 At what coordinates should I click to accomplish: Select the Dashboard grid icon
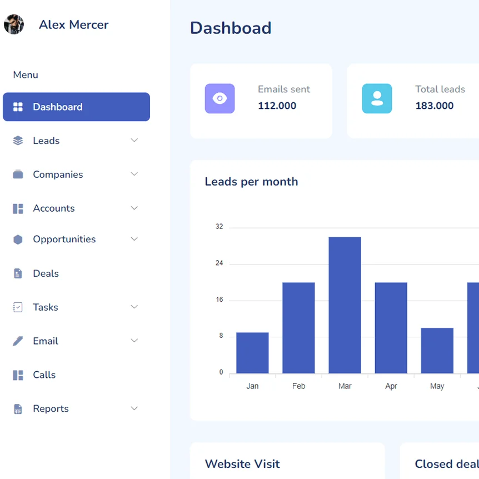[18, 107]
